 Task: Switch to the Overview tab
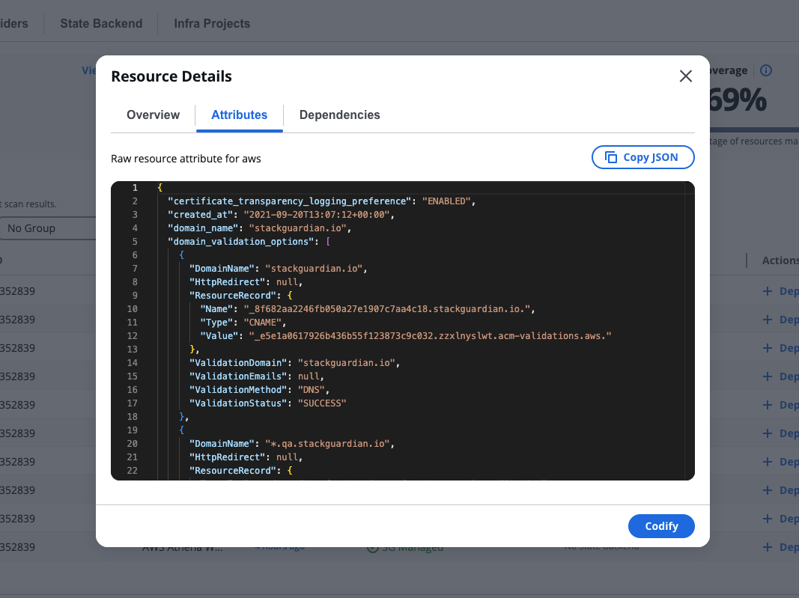(x=153, y=115)
